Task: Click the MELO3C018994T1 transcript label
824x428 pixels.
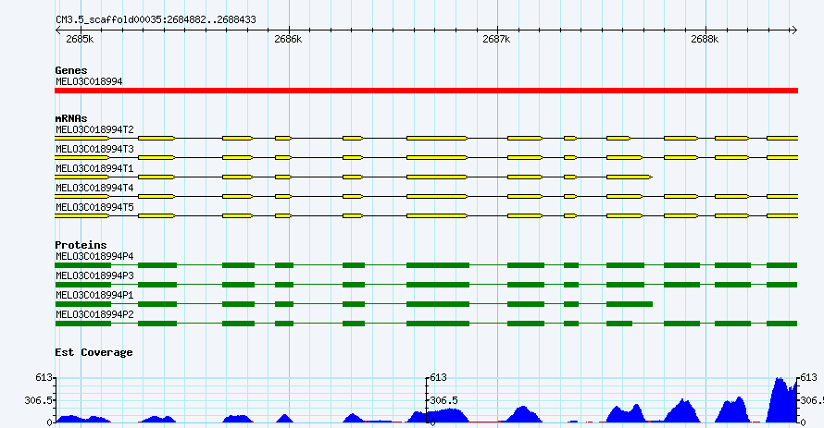Action: point(94,168)
